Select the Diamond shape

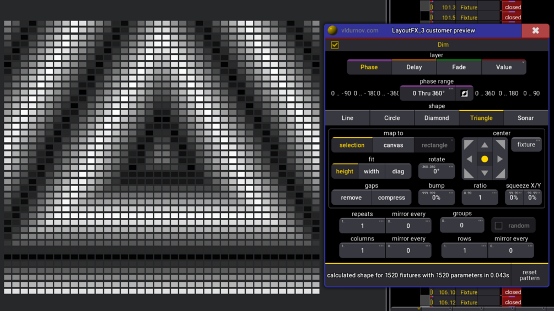(437, 118)
